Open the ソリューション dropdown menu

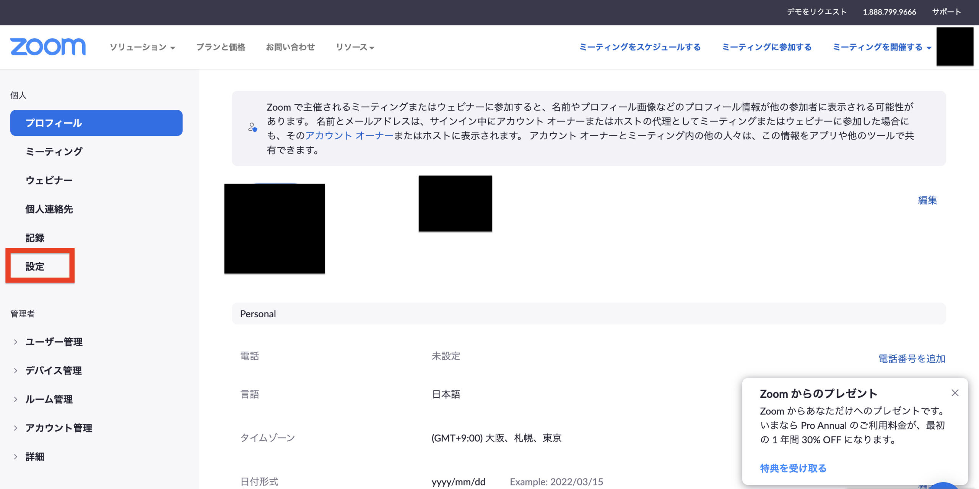142,47
